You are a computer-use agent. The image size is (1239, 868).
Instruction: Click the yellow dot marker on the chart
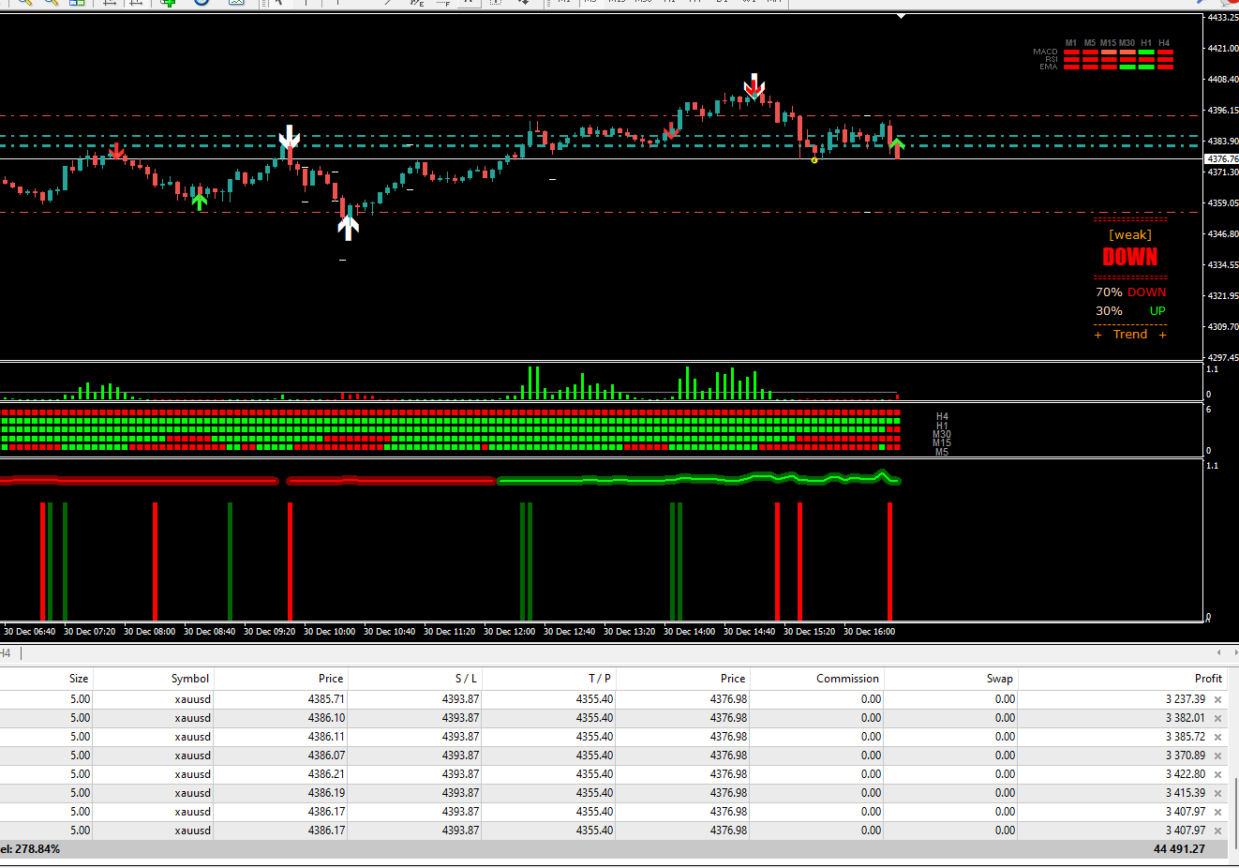click(814, 160)
